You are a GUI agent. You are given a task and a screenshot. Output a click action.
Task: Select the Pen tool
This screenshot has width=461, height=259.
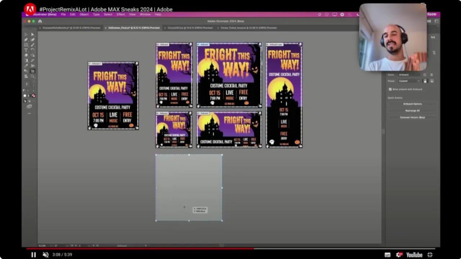click(26, 40)
